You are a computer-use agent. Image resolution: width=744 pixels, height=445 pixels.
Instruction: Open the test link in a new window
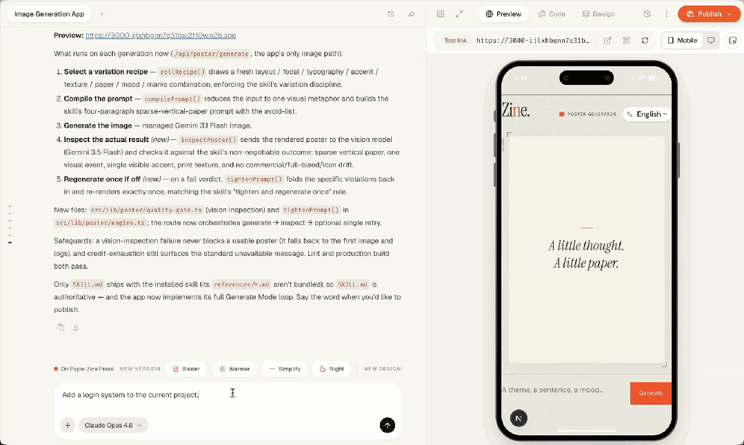pyautogui.click(x=607, y=41)
